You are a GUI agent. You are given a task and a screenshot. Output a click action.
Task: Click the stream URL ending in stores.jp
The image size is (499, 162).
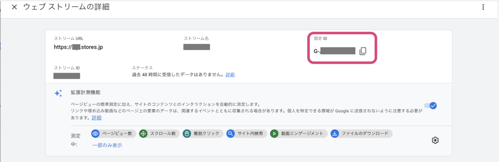(x=78, y=47)
